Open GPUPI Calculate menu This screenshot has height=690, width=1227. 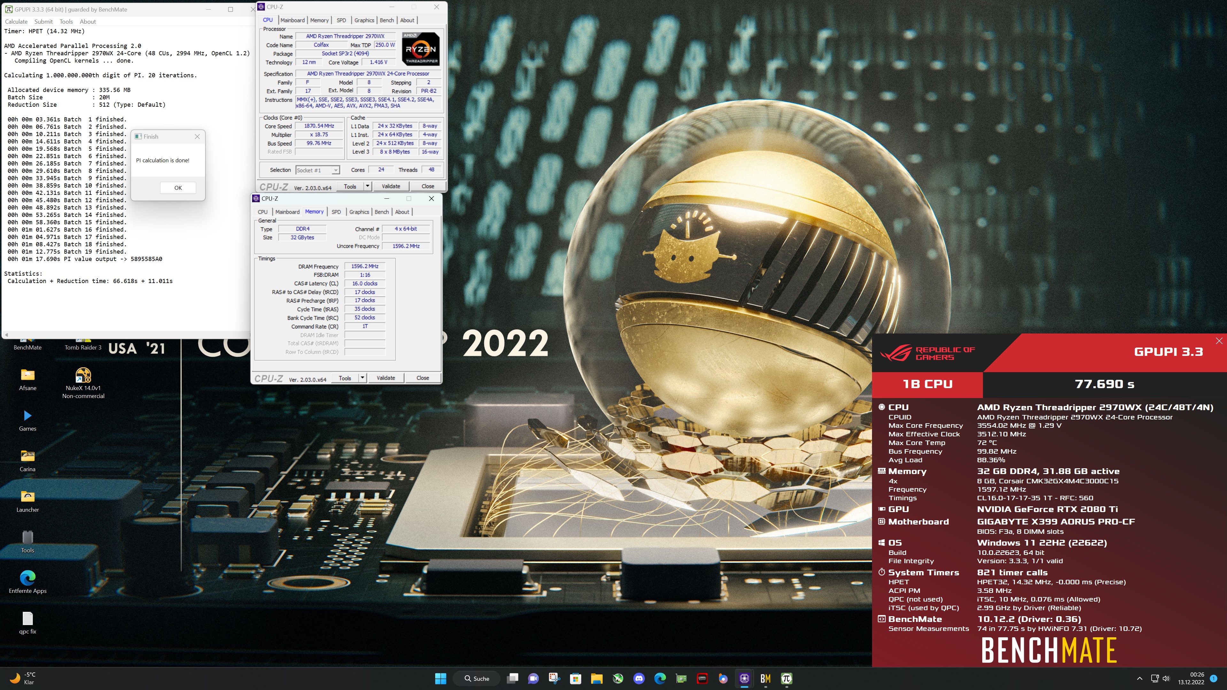16,21
